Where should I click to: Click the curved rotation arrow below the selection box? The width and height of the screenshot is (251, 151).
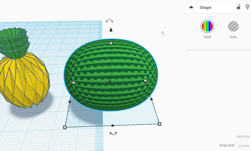[x=113, y=134]
